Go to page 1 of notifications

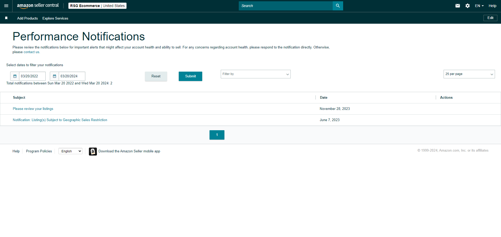click(217, 135)
